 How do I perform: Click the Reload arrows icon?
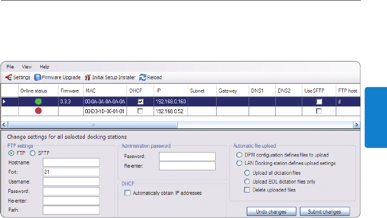pyautogui.click(x=143, y=77)
